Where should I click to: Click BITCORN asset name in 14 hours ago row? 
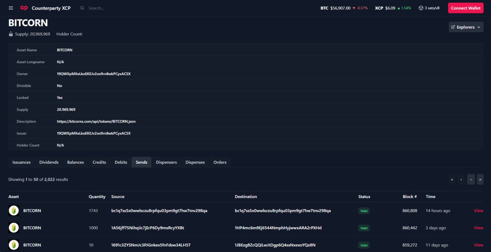coord(32,211)
